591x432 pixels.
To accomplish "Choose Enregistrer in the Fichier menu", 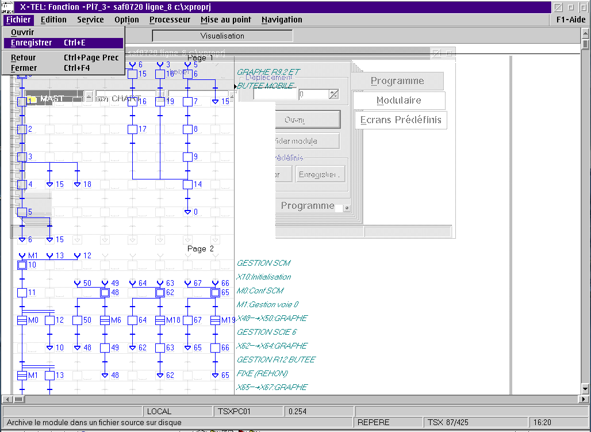I will pos(31,43).
